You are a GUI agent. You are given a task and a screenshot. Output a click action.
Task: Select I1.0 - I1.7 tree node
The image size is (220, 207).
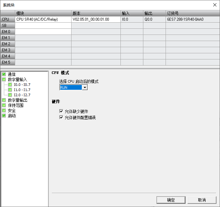(22, 90)
